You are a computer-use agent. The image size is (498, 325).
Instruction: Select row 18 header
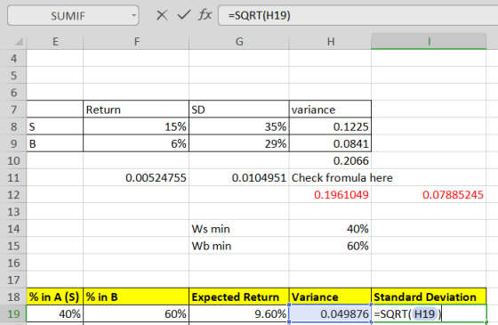click(x=13, y=297)
